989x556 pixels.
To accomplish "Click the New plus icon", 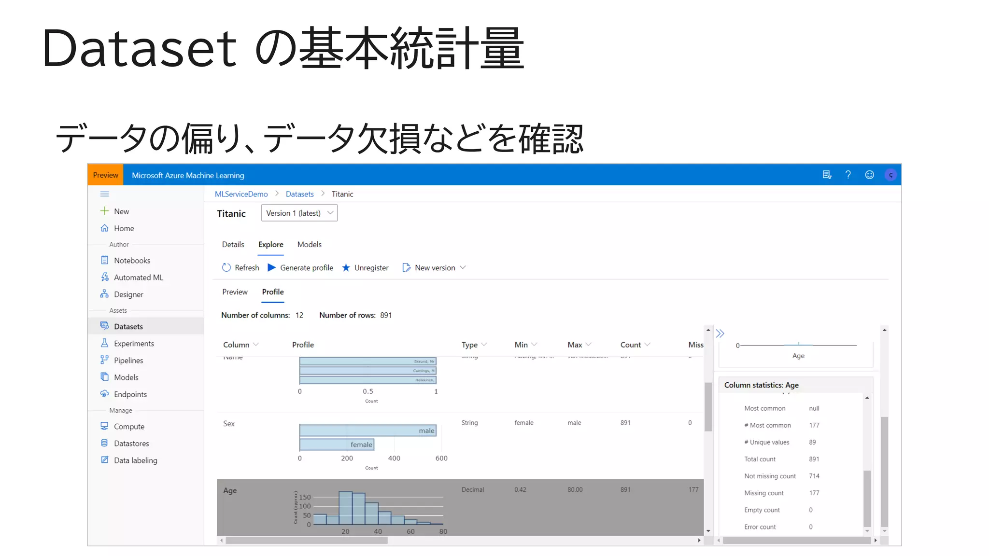I will 104,211.
